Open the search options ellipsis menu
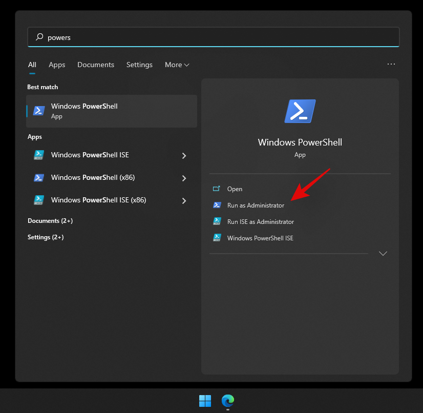 pos(391,64)
